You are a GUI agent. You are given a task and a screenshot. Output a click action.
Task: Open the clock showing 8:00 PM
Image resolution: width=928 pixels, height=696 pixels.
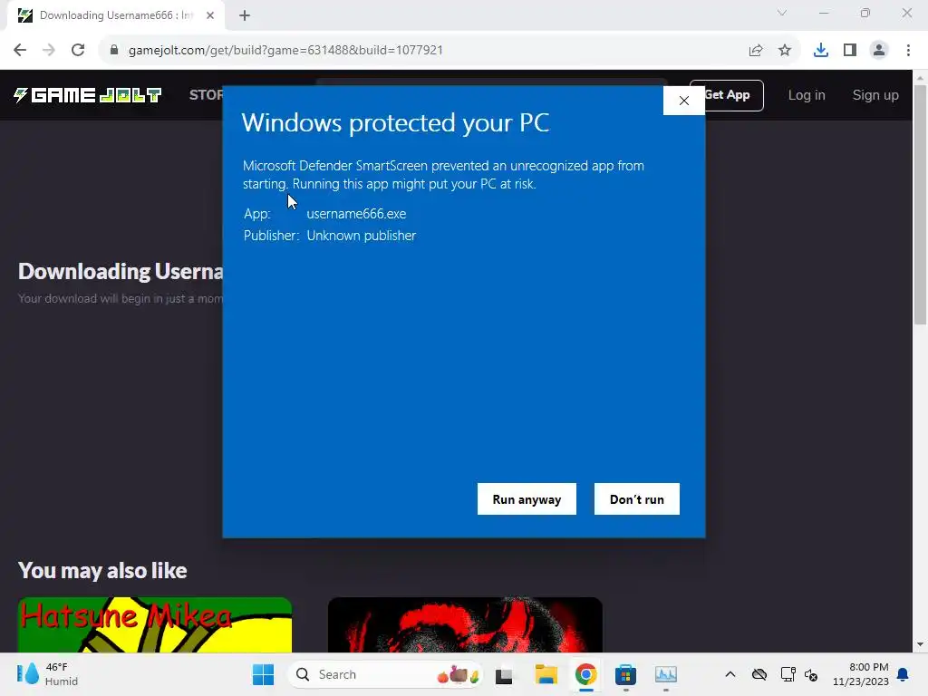861,674
